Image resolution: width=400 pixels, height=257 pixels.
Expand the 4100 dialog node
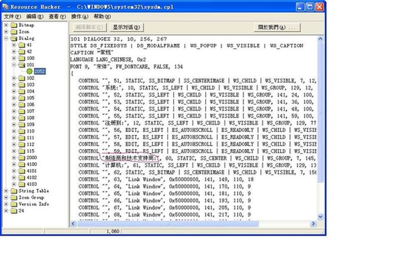pyautogui.click(x=14, y=164)
